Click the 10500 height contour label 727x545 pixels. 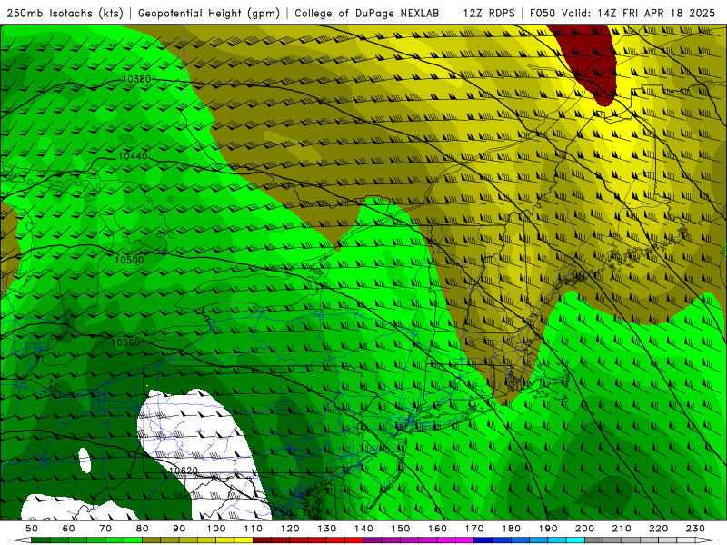click(129, 260)
